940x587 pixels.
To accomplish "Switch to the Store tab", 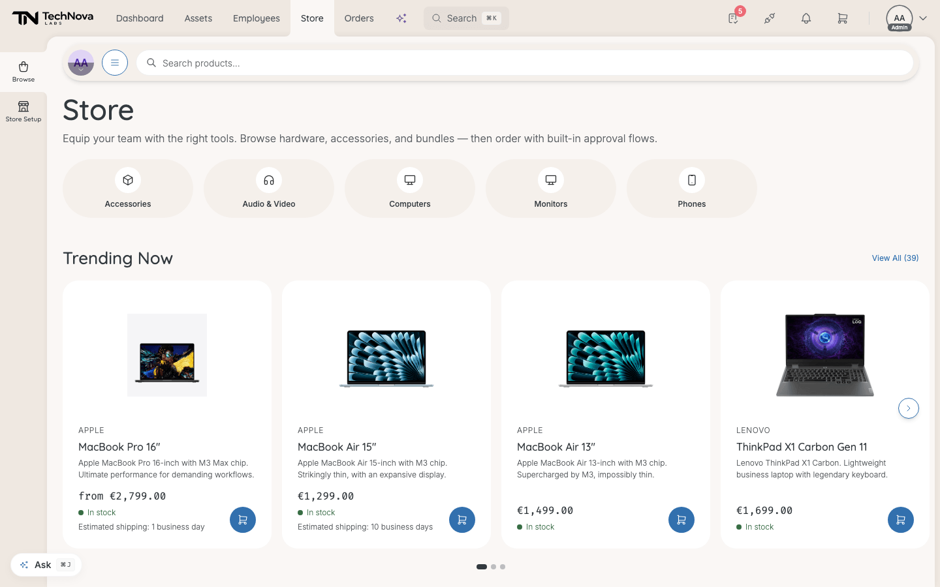I will click(x=312, y=18).
